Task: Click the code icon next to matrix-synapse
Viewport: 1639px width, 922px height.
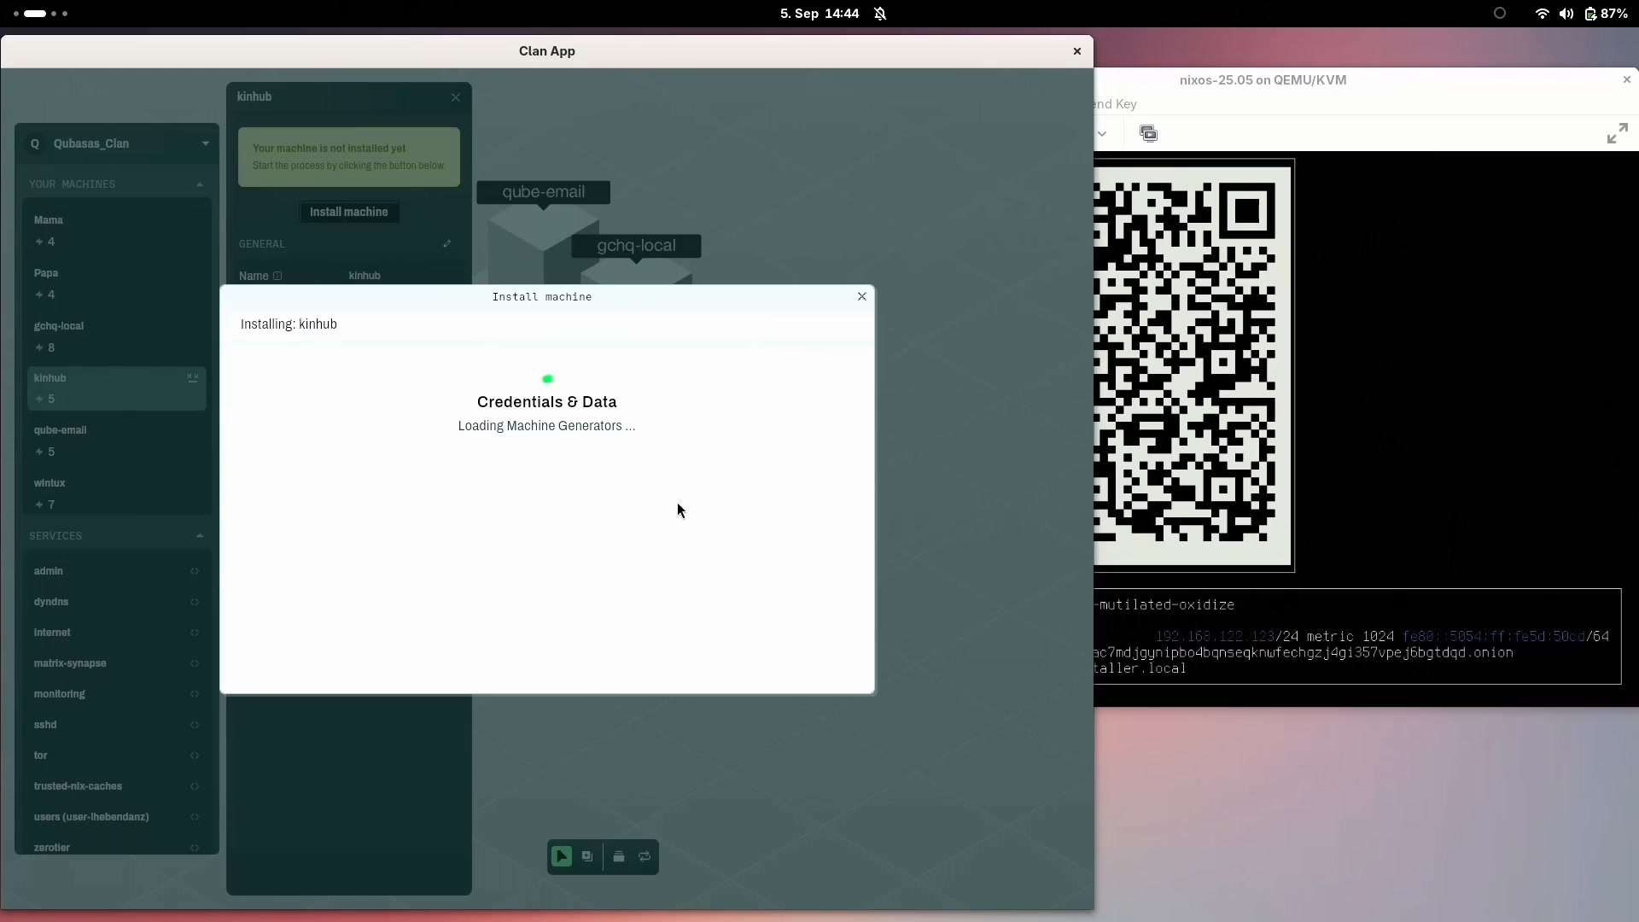Action: click(x=195, y=663)
